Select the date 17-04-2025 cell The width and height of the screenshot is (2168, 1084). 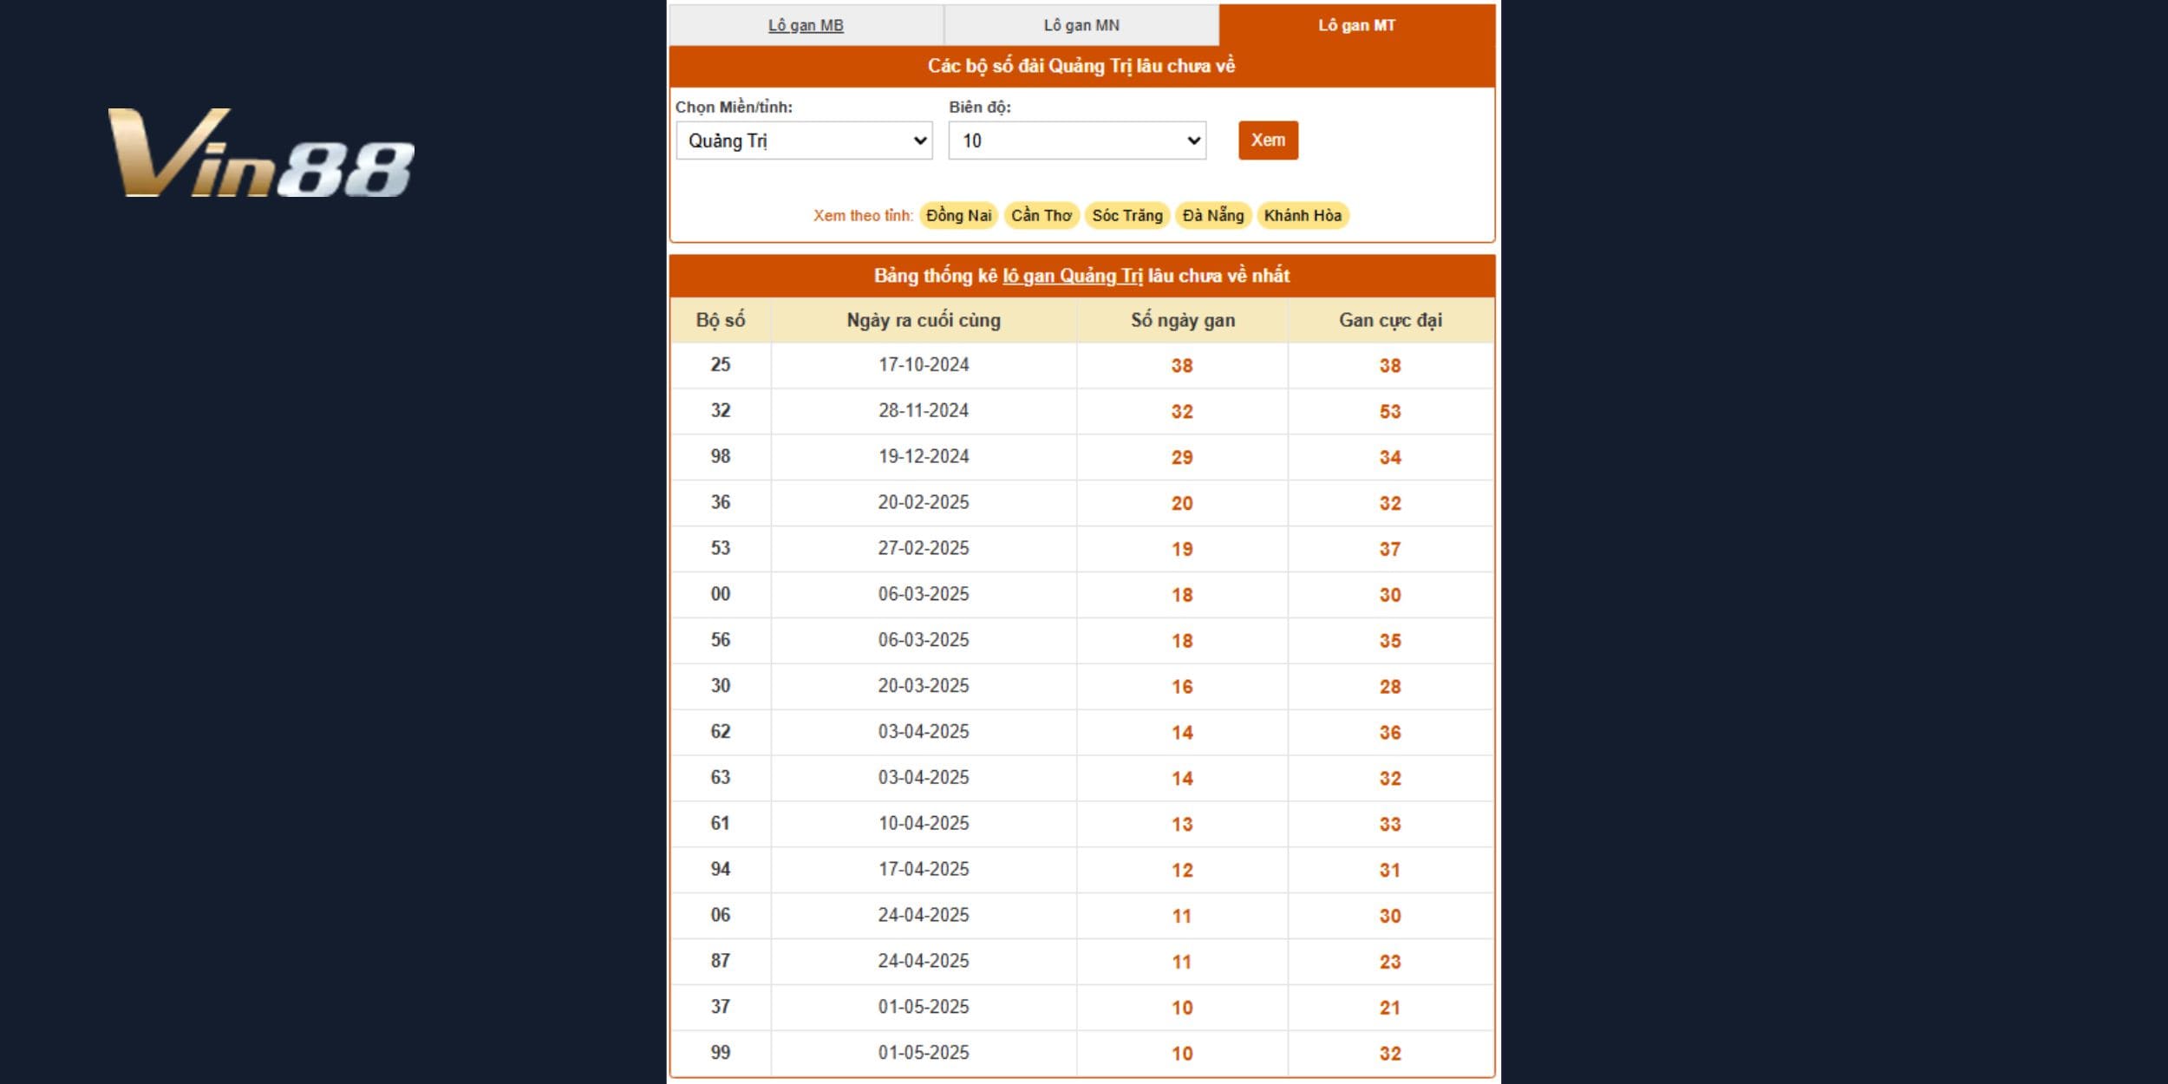click(x=924, y=870)
